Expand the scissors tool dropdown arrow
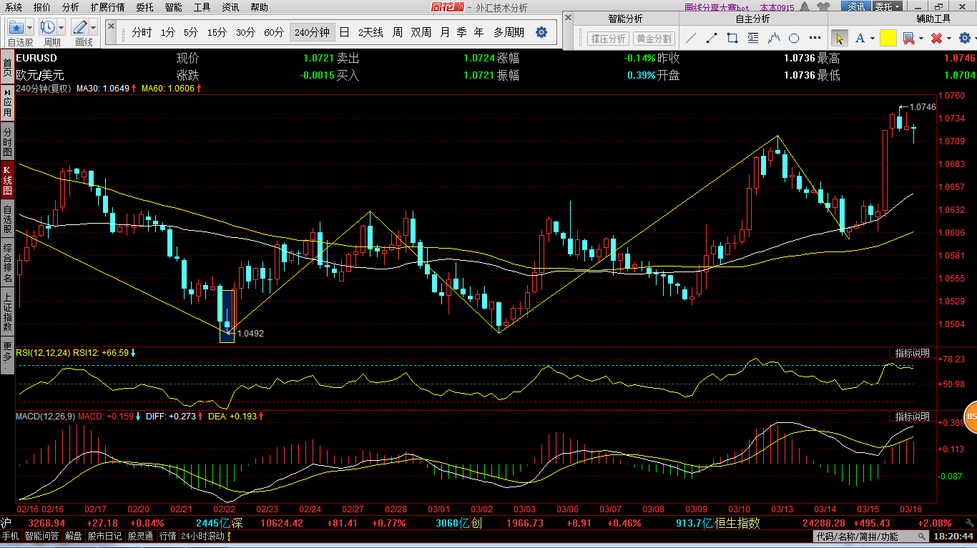 pyautogui.click(x=921, y=39)
